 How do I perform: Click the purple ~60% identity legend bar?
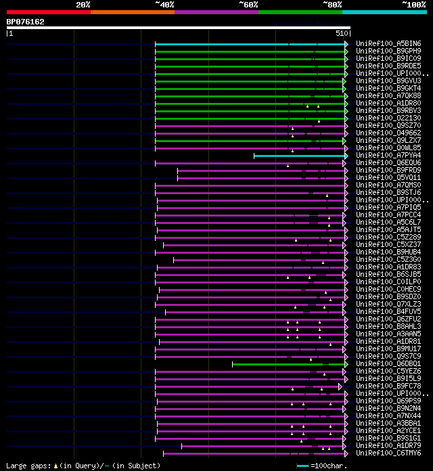click(x=216, y=12)
